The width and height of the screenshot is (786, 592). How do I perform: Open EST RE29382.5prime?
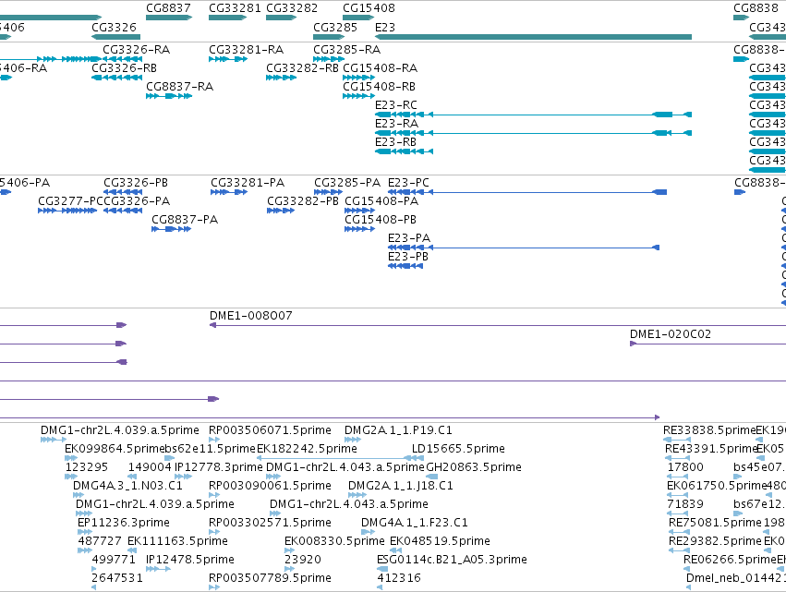(679, 550)
